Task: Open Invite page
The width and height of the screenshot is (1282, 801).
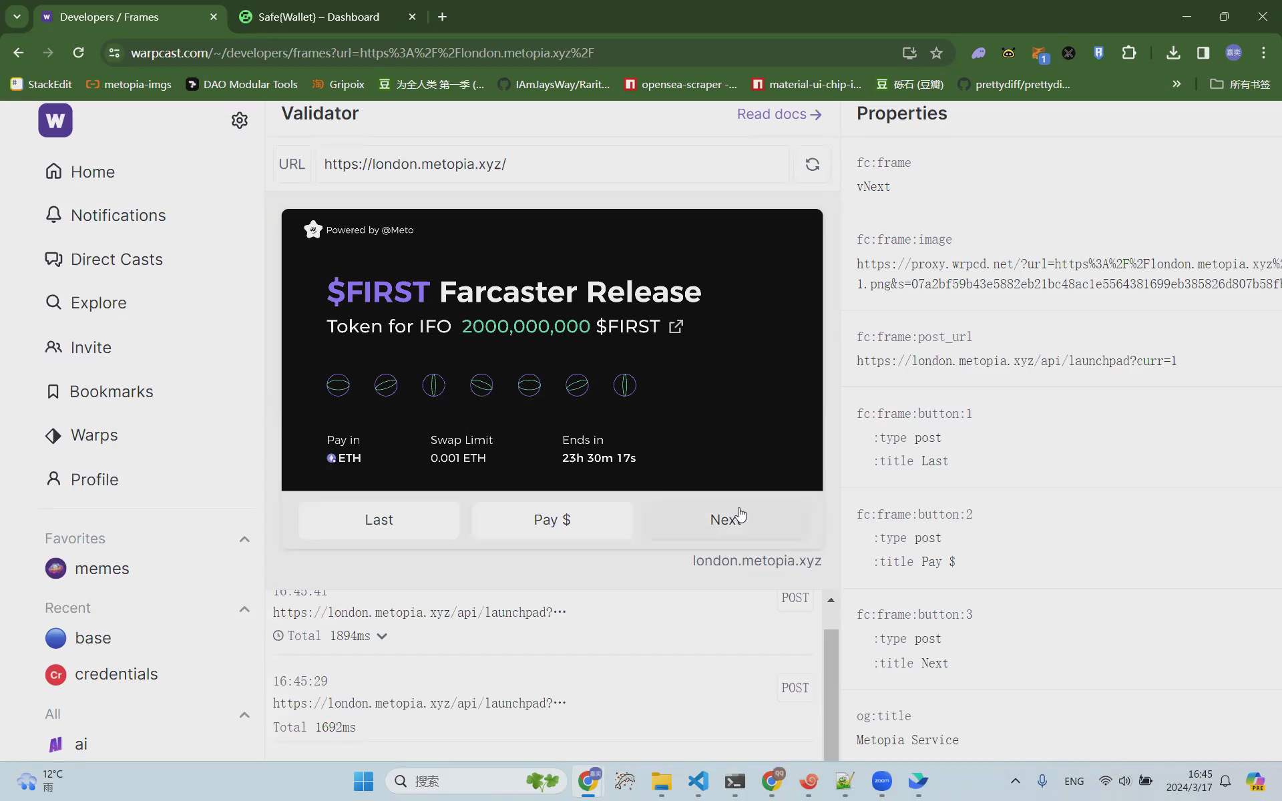Action: [x=78, y=347]
